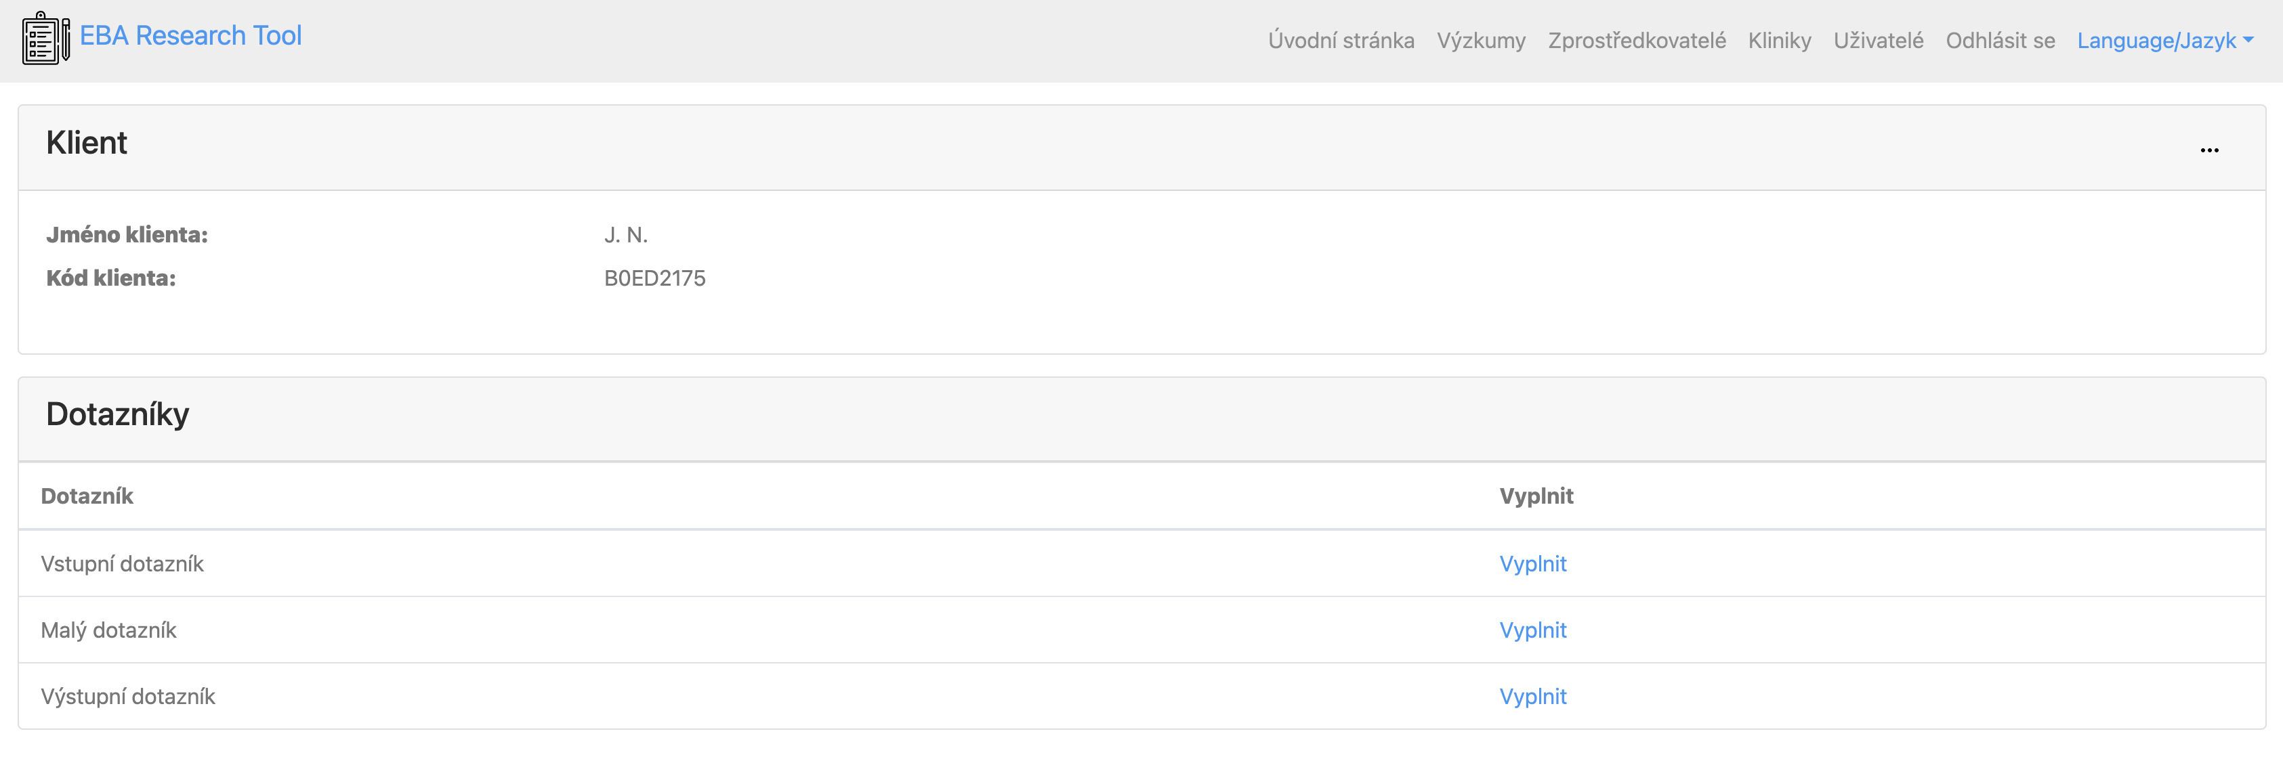
Task: Click Vyplnit for Vstupní dotazník
Action: click(1532, 564)
